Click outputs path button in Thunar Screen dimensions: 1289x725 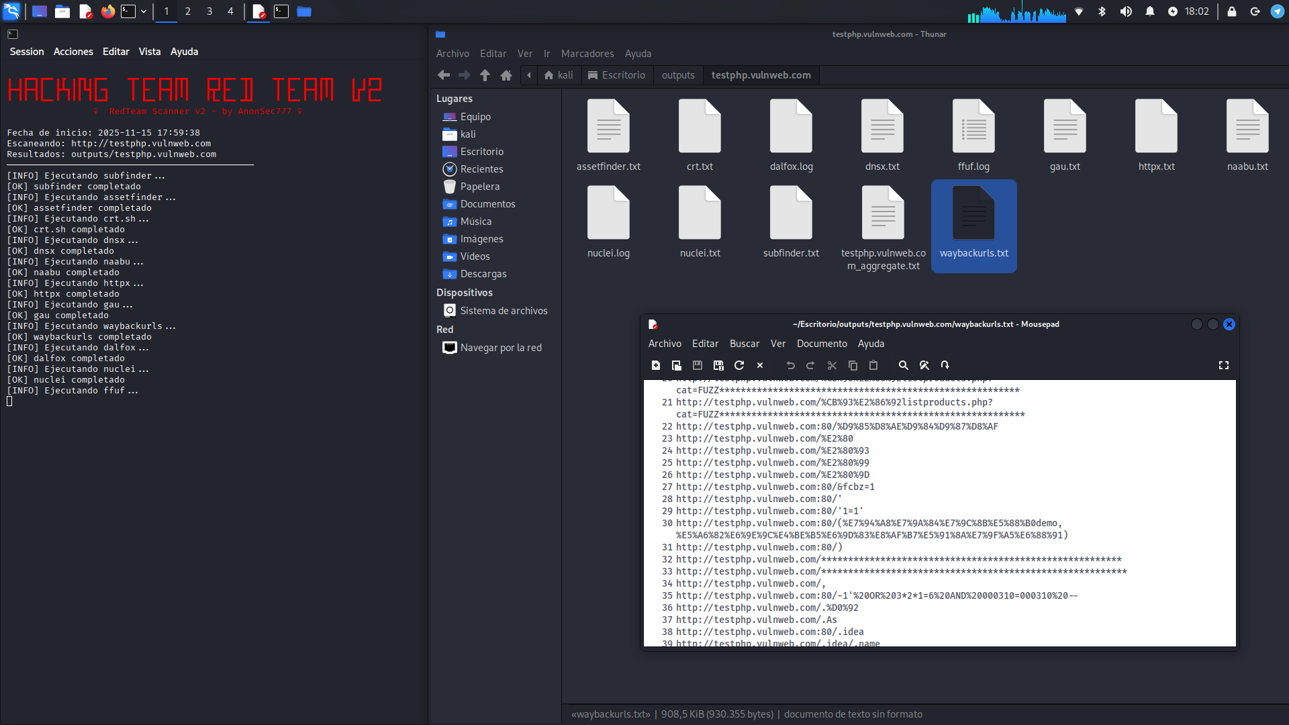point(678,75)
